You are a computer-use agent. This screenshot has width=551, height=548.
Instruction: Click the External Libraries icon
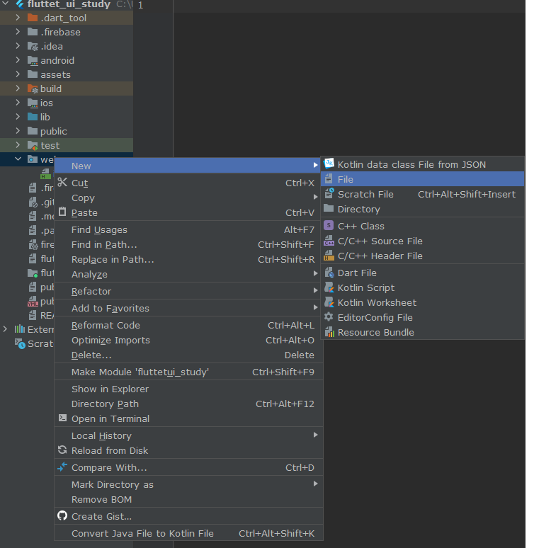point(20,329)
